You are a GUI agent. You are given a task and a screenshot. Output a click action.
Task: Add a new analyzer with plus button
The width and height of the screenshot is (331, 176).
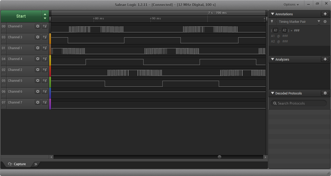(325, 59)
